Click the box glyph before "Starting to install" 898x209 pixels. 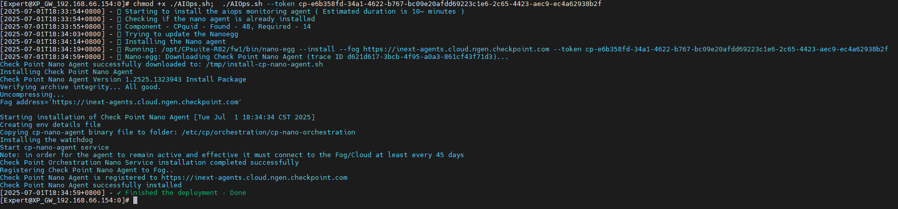[119, 12]
